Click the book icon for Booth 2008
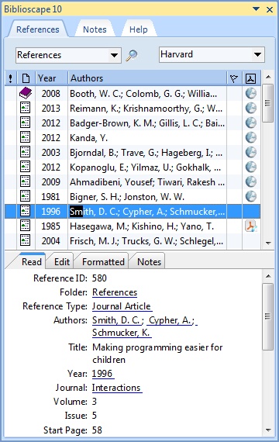Viewport: 279px width, 442px height. click(x=26, y=93)
